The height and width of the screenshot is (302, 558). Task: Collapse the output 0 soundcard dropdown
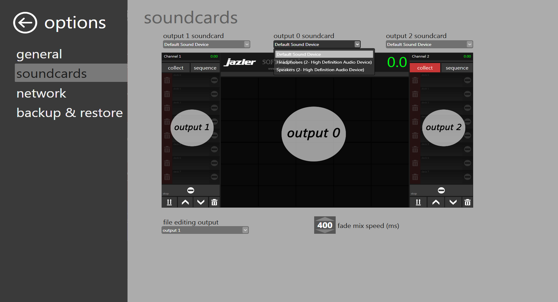click(317, 44)
